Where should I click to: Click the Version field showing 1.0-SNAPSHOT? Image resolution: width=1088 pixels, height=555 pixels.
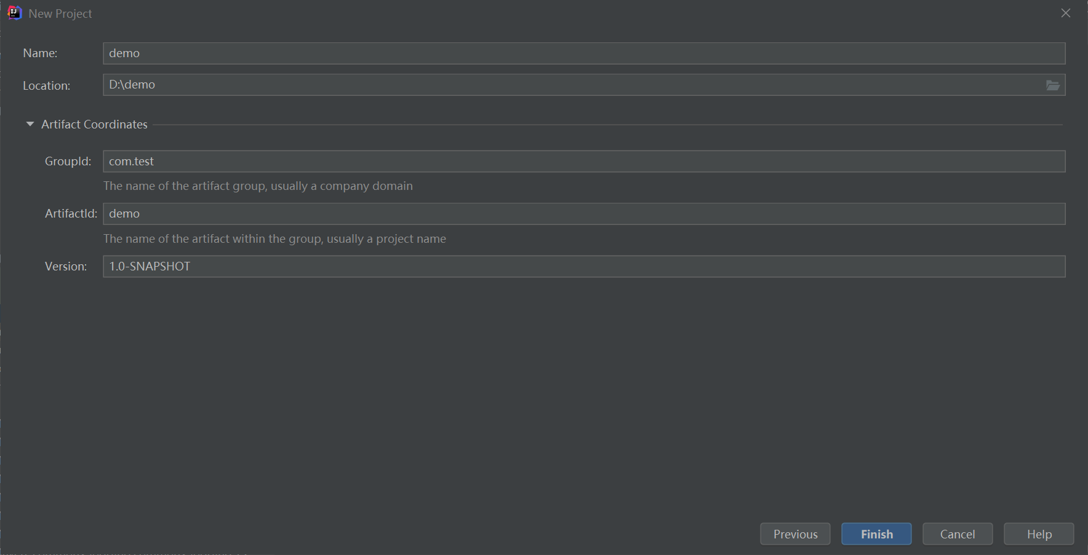click(583, 267)
